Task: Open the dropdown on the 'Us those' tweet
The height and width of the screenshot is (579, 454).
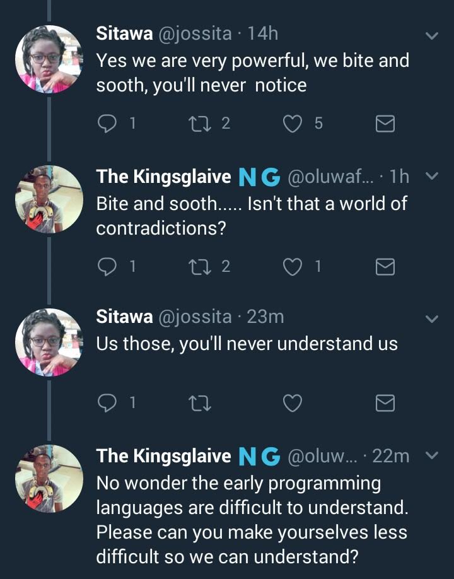Action: pyautogui.click(x=431, y=317)
